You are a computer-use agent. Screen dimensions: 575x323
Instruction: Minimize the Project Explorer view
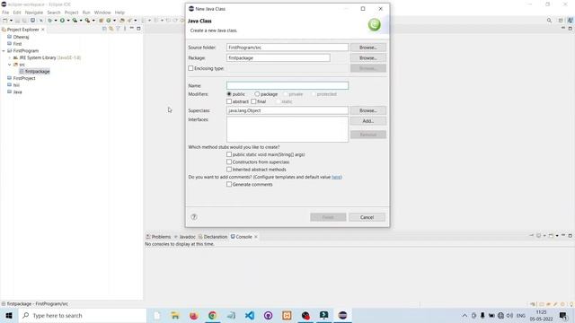[132, 28]
